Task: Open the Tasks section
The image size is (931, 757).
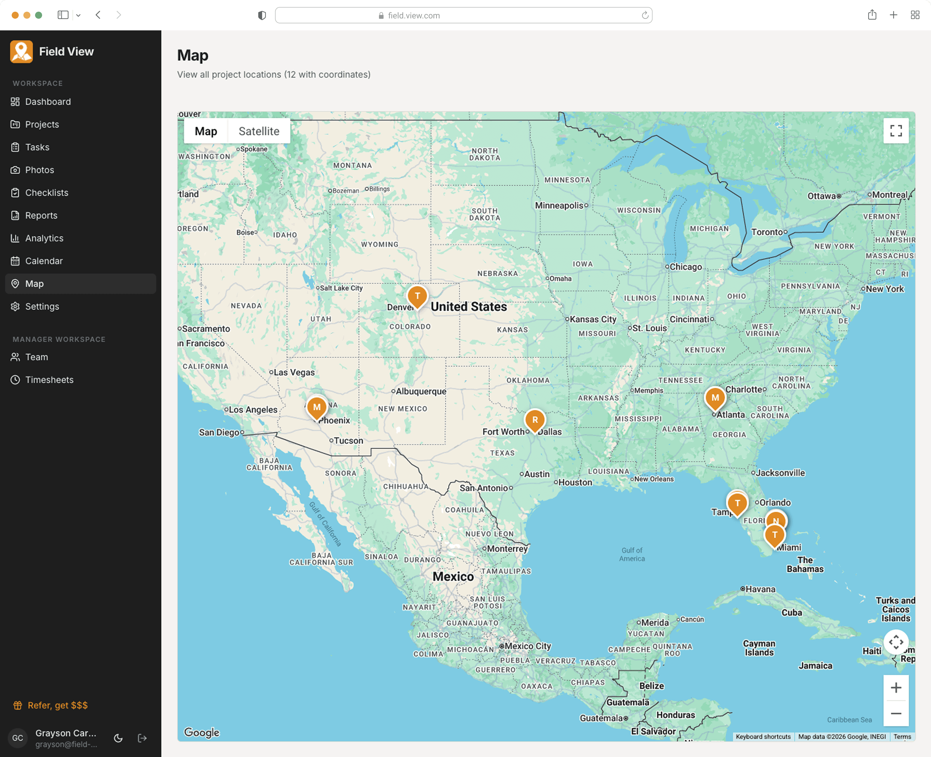Action: point(81,147)
